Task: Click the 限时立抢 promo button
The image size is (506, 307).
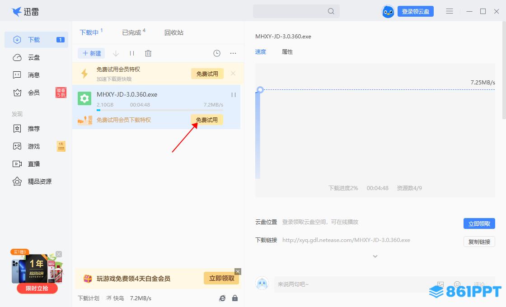Action: tap(37, 288)
